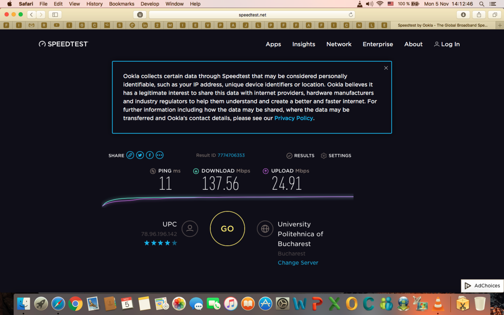Open Network in Speedtest navigation

coord(339,44)
